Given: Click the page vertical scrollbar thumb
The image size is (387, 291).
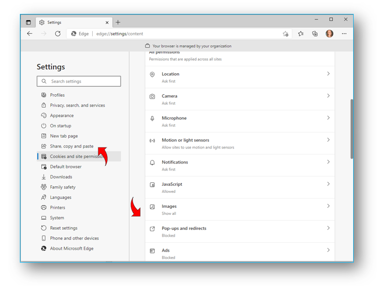Looking at the screenshot, I should (x=352, y=129).
